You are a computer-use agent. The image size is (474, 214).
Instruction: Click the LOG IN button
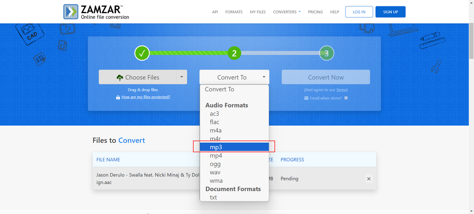tap(359, 12)
